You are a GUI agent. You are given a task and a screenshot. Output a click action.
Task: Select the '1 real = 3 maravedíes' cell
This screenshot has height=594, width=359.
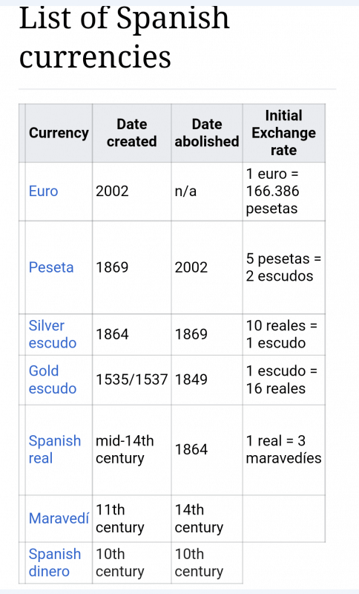[x=284, y=450]
